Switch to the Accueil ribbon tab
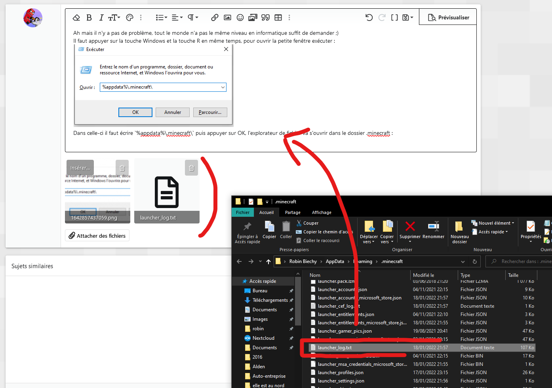This screenshot has width=552, height=388. tap(266, 212)
